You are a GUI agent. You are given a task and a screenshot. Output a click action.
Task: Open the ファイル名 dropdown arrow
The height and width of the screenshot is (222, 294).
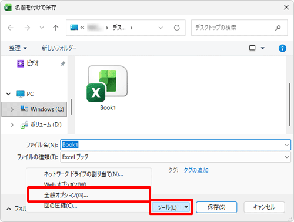point(286,145)
